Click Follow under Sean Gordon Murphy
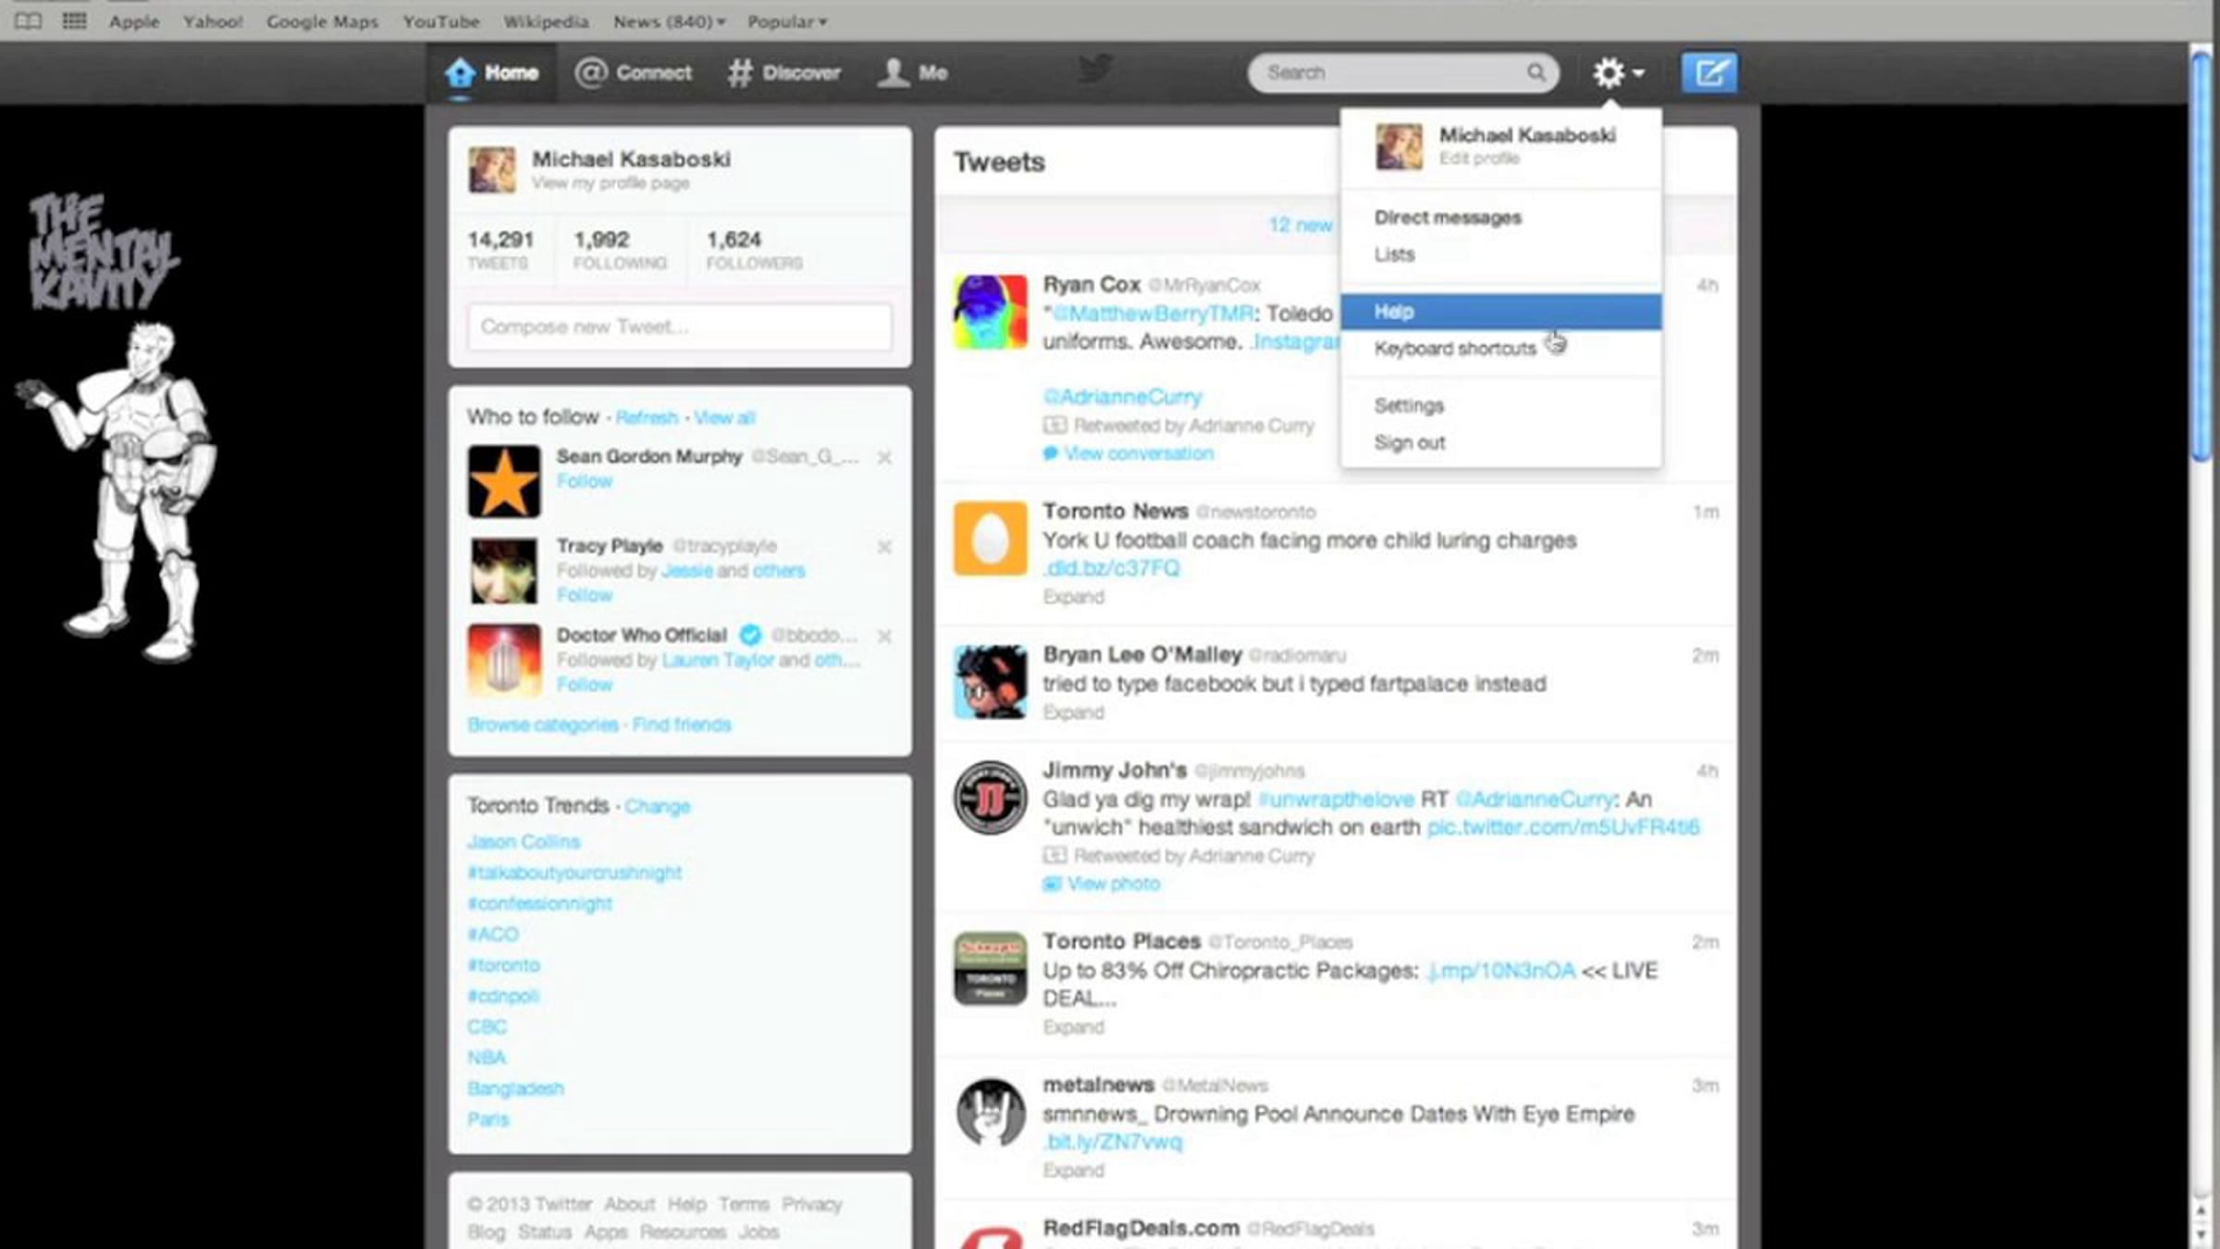The width and height of the screenshot is (2220, 1249). 584,481
